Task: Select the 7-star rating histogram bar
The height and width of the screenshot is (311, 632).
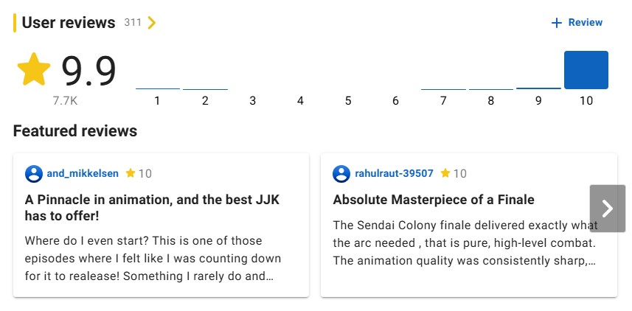Action: [443, 88]
